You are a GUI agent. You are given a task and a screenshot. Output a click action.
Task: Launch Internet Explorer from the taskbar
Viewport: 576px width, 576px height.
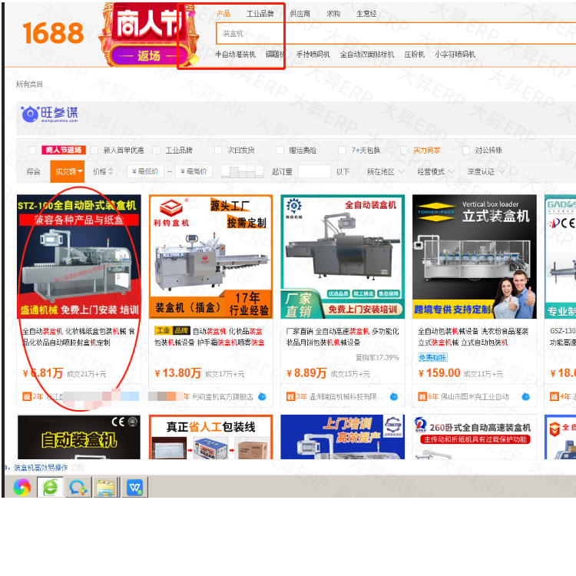[x=50, y=486]
